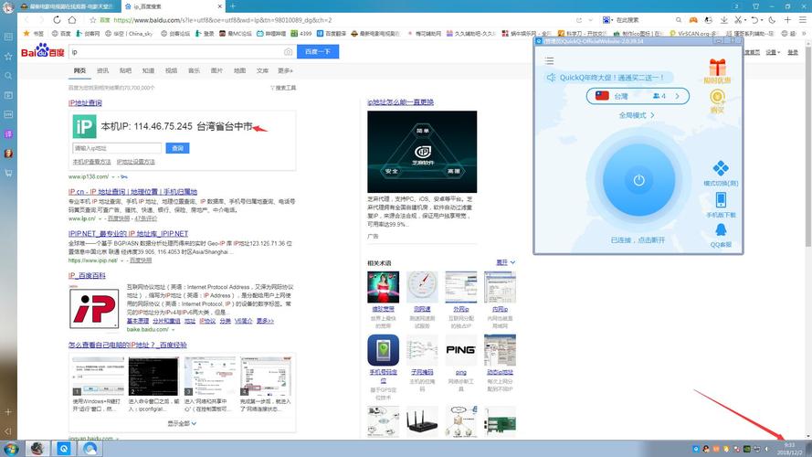Open the Baidu 设置 dropdown at top right
The width and height of the screenshot is (812, 457).
pyautogui.click(x=773, y=52)
